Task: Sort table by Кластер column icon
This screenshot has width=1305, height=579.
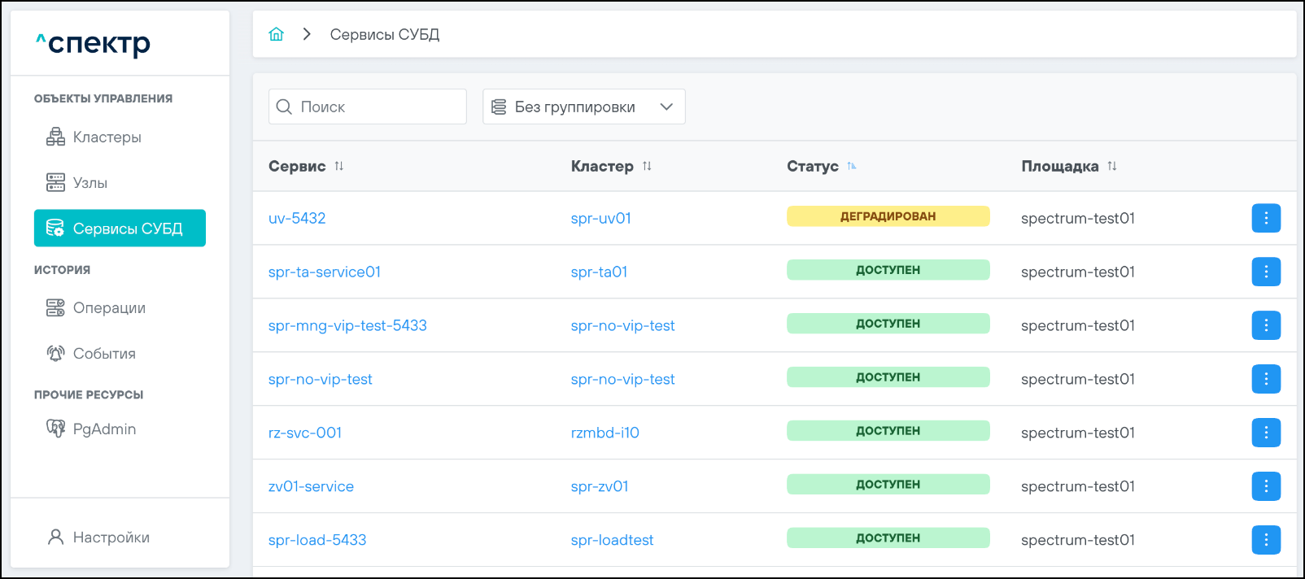Action: (647, 166)
